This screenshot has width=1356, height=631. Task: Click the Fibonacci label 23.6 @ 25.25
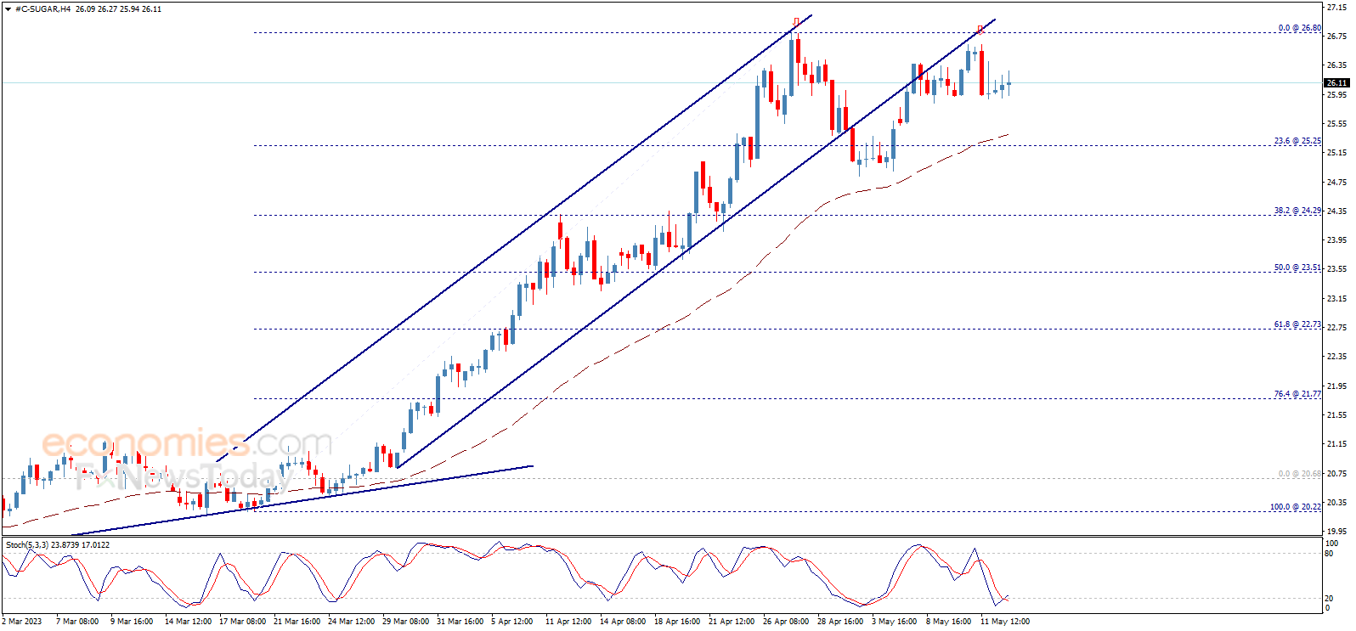click(x=1297, y=141)
